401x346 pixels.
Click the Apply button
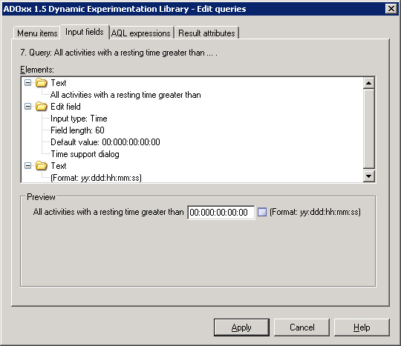[x=241, y=327]
